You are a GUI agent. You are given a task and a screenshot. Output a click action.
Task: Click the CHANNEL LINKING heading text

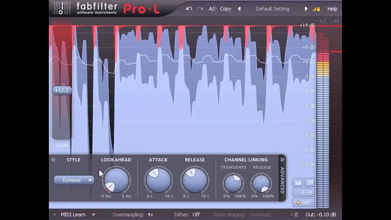(246, 160)
